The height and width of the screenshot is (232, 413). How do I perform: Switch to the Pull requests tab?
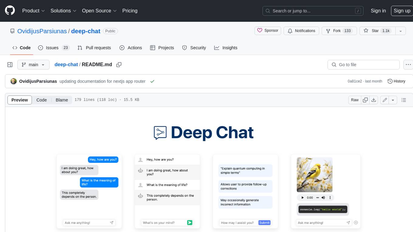94,48
